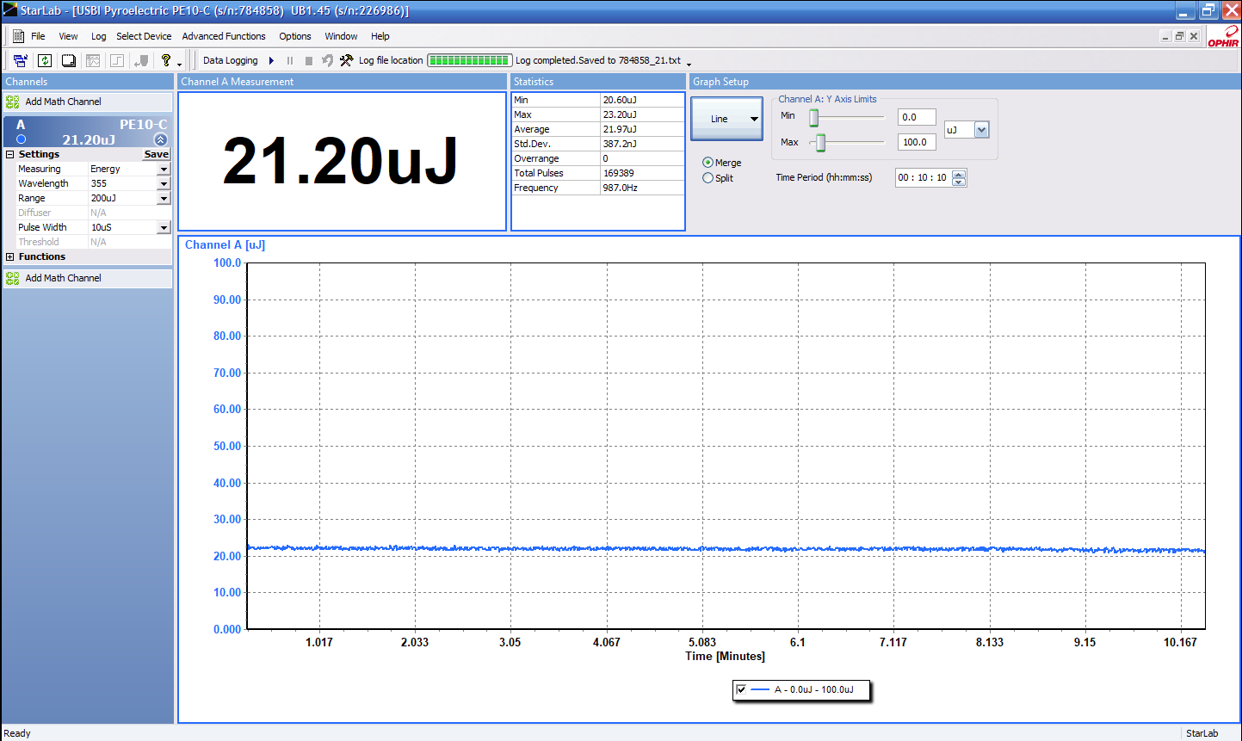Click the logging progress bar

(x=470, y=60)
